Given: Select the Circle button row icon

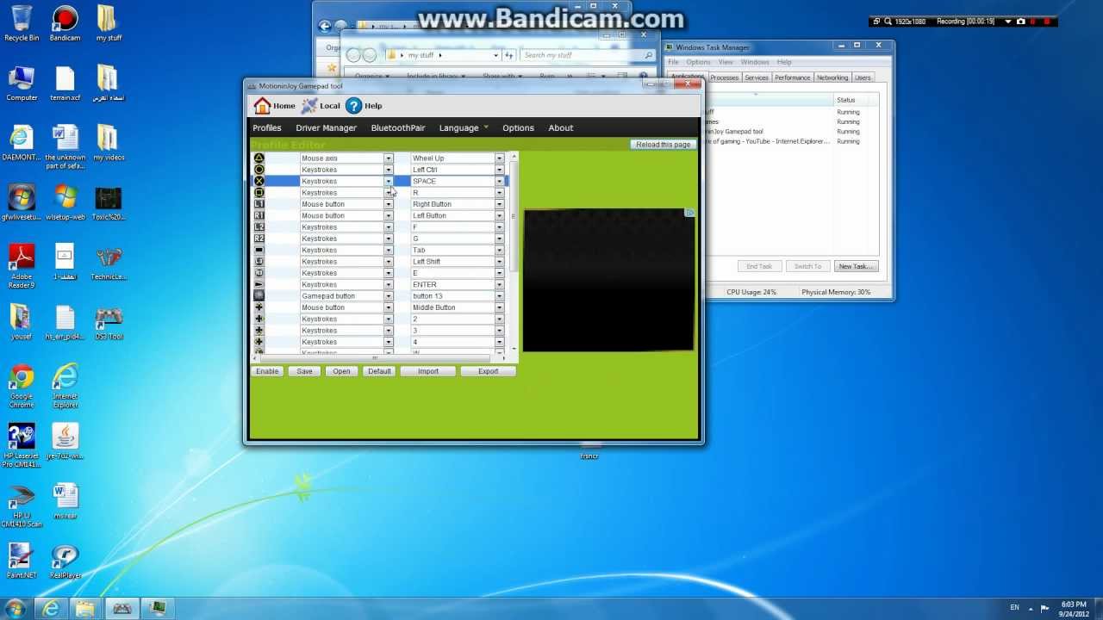Looking at the screenshot, I should tap(259, 170).
